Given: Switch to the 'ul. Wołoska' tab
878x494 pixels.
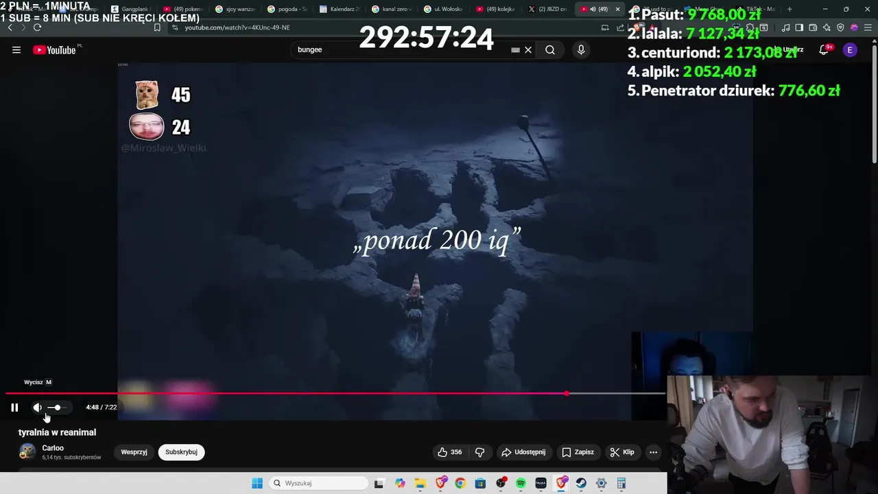Looking at the screenshot, I should tap(444, 9).
